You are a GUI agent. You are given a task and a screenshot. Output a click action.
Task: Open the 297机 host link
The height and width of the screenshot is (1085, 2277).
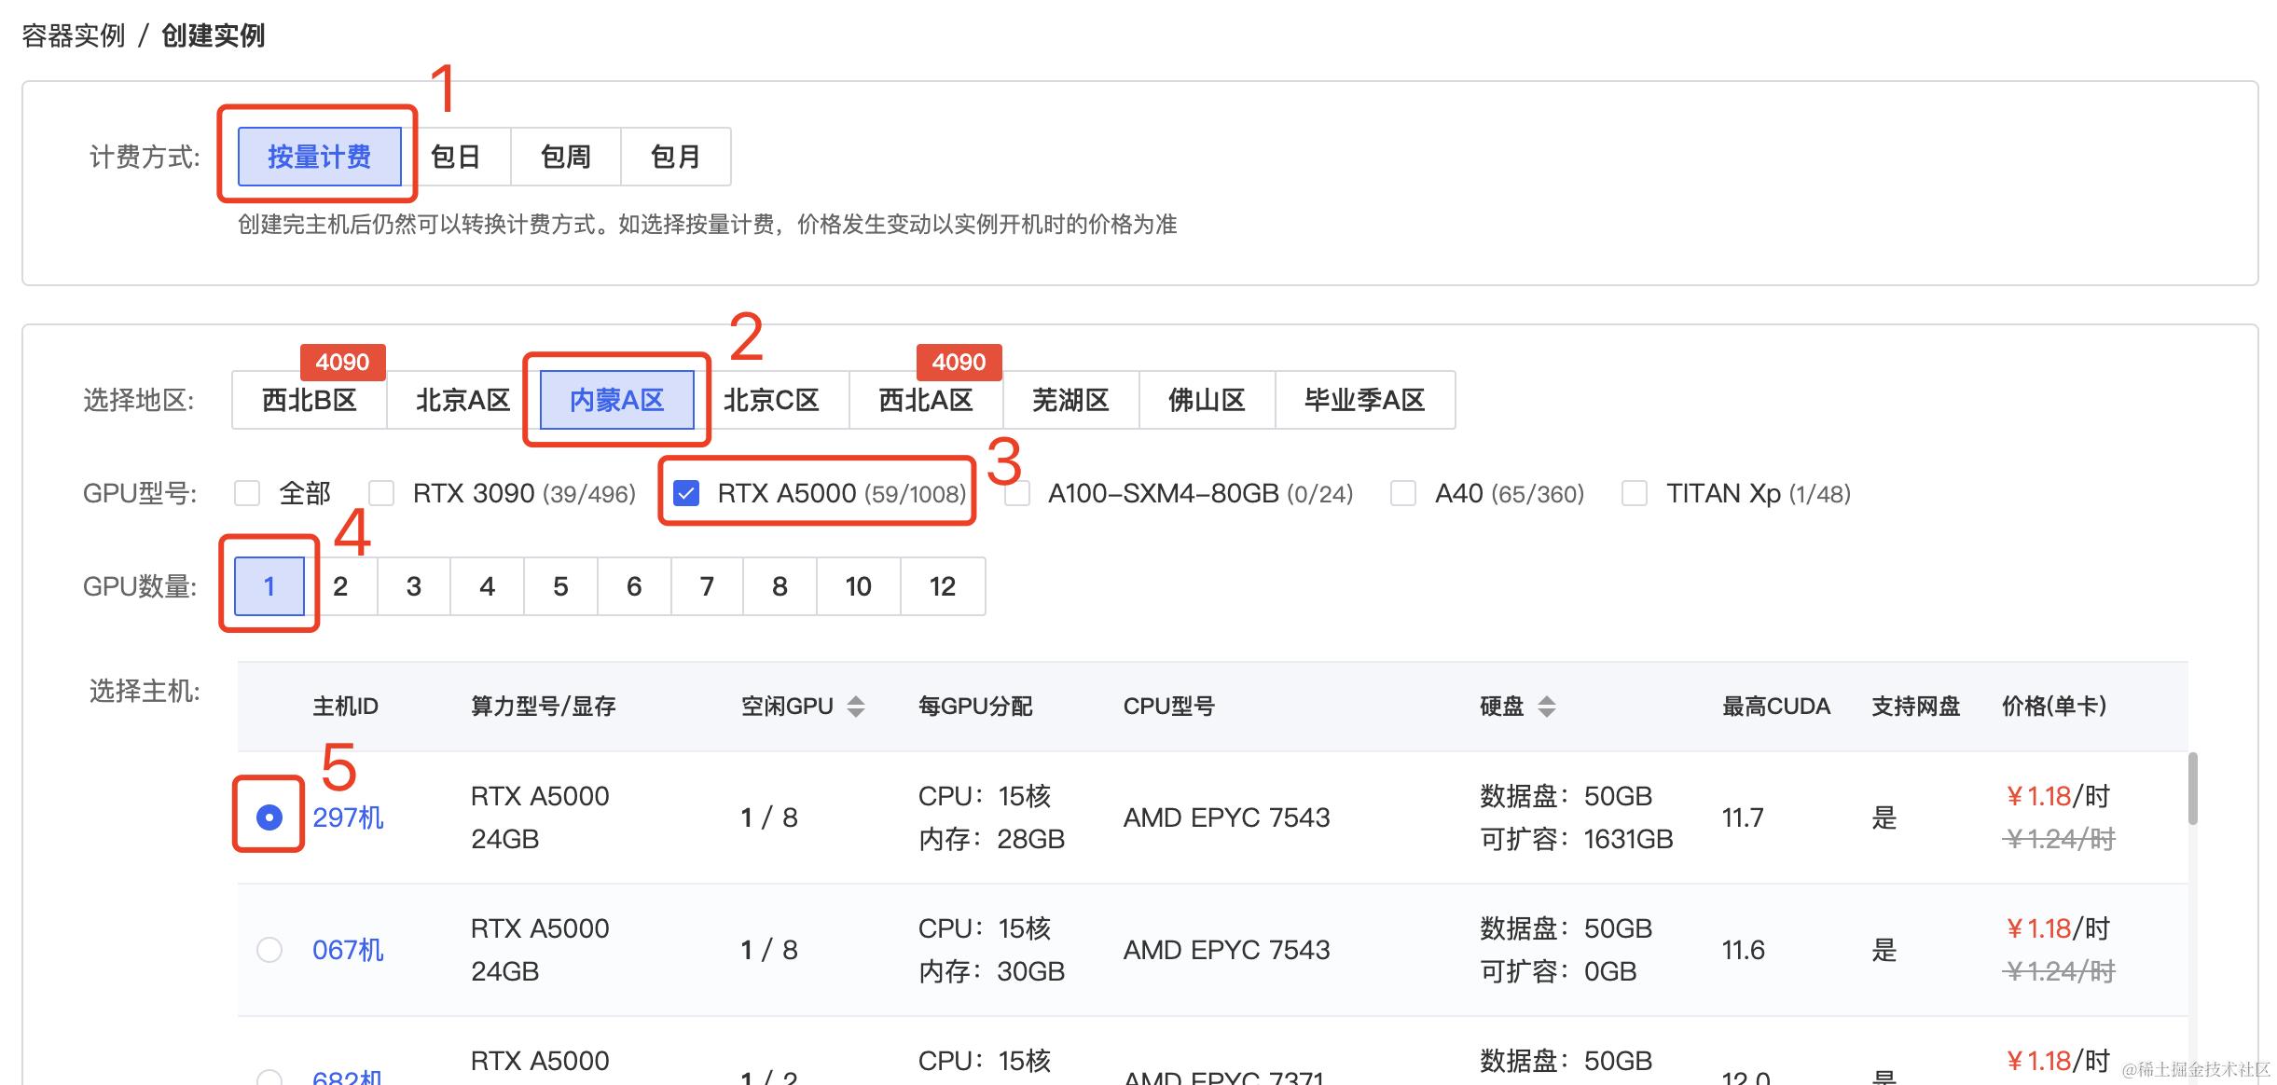coord(348,817)
